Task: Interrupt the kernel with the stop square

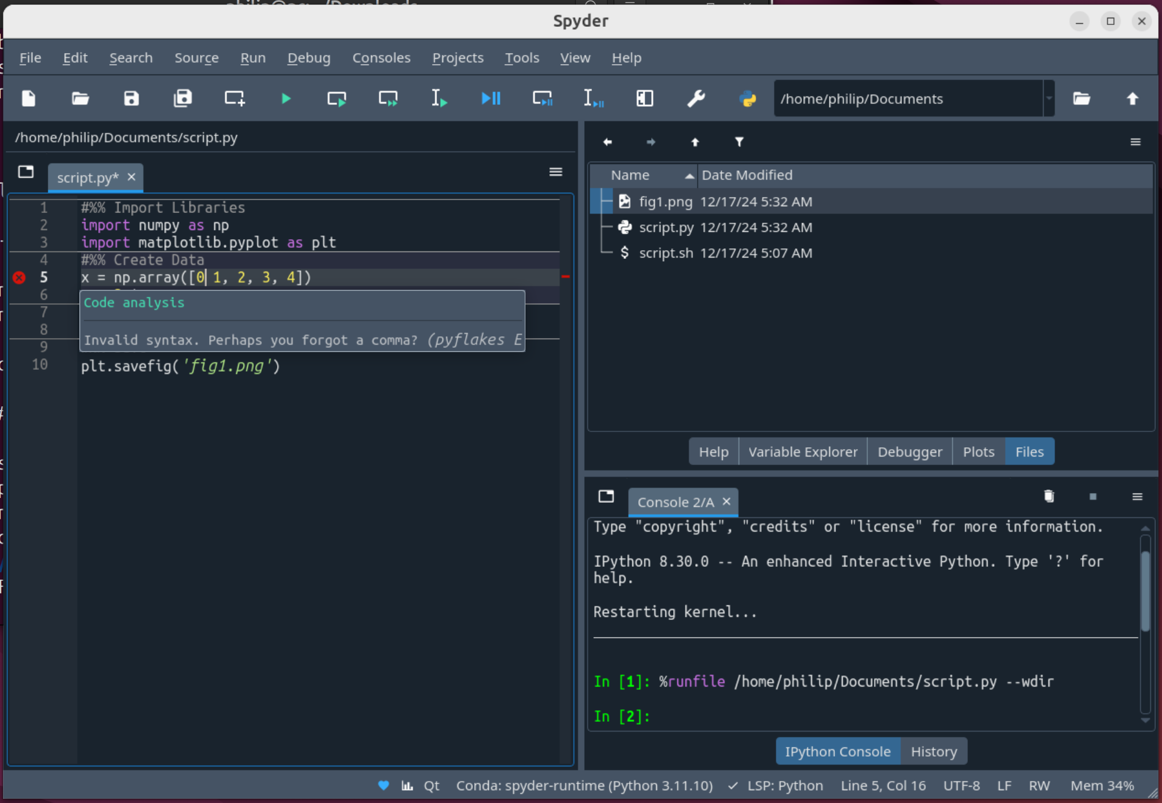Action: 1093,497
